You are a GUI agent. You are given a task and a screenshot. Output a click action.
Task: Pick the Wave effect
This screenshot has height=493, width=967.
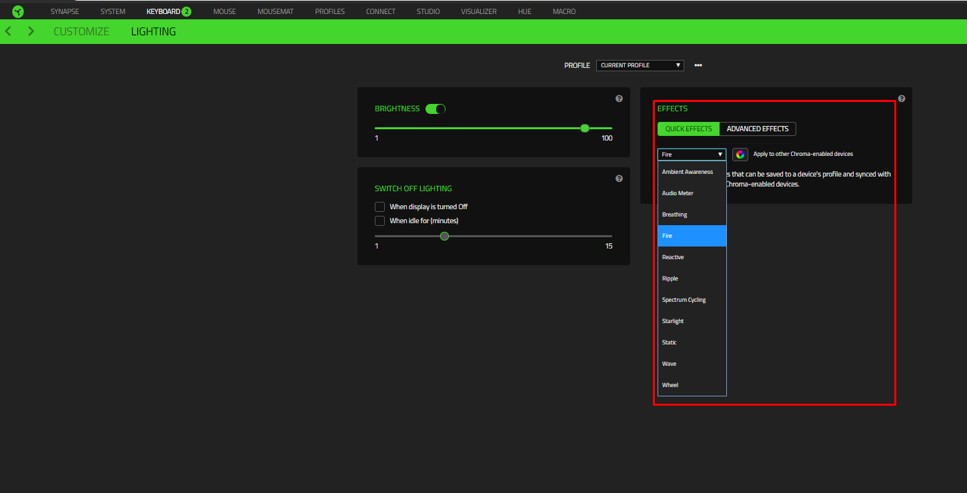[x=692, y=364]
